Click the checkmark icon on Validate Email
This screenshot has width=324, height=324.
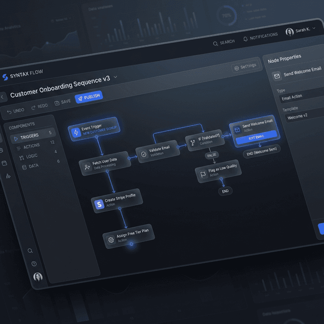point(144,154)
